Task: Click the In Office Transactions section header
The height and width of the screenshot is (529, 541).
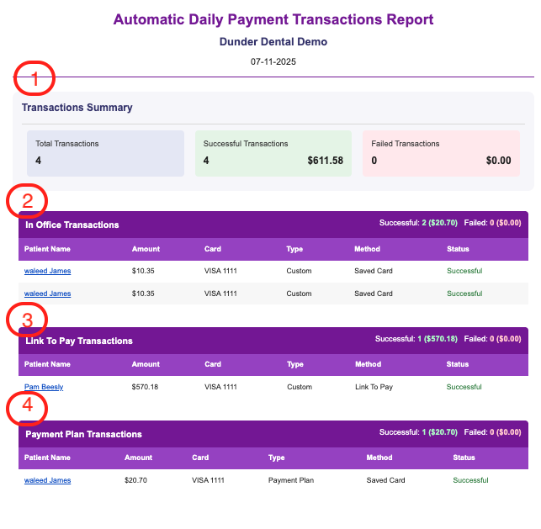Action: [72, 225]
